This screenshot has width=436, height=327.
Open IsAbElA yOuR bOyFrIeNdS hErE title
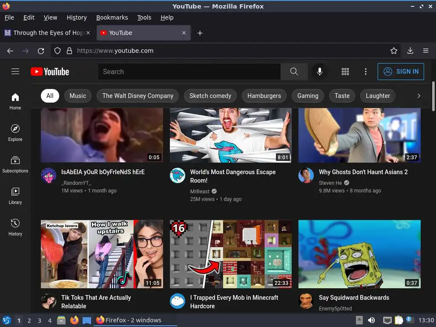pyautogui.click(x=103, y=172)
